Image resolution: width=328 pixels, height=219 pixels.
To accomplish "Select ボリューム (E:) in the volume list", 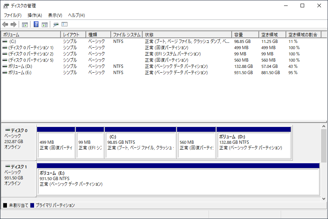I will [x=164, y=73].
